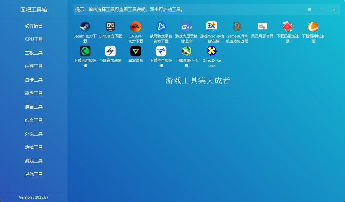Viewport: 345px width, 202px height.
Task: Click the 风灵月影官网 icon
Action: [x=262, y=27]
